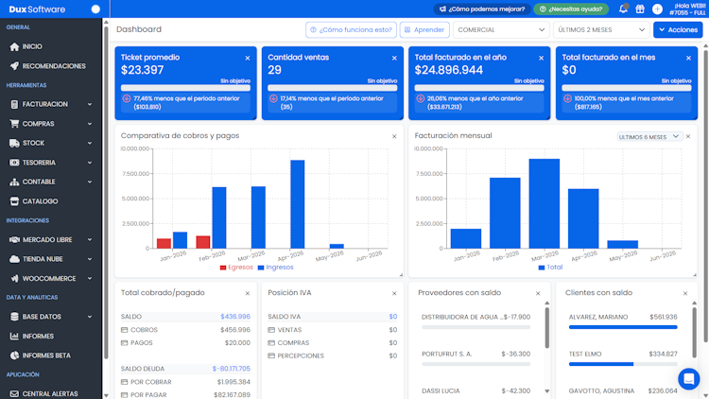Open the notifications bell icon
The width and height of the screenshot is (709, 399).
coord(623,9)
